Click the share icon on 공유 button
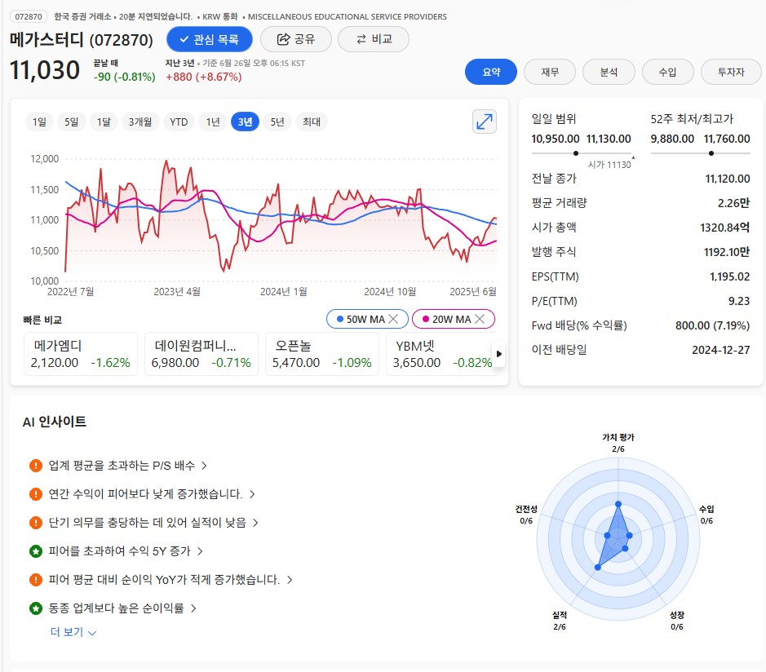The height and width of the screenshot is (672, 766). point(283,39)
